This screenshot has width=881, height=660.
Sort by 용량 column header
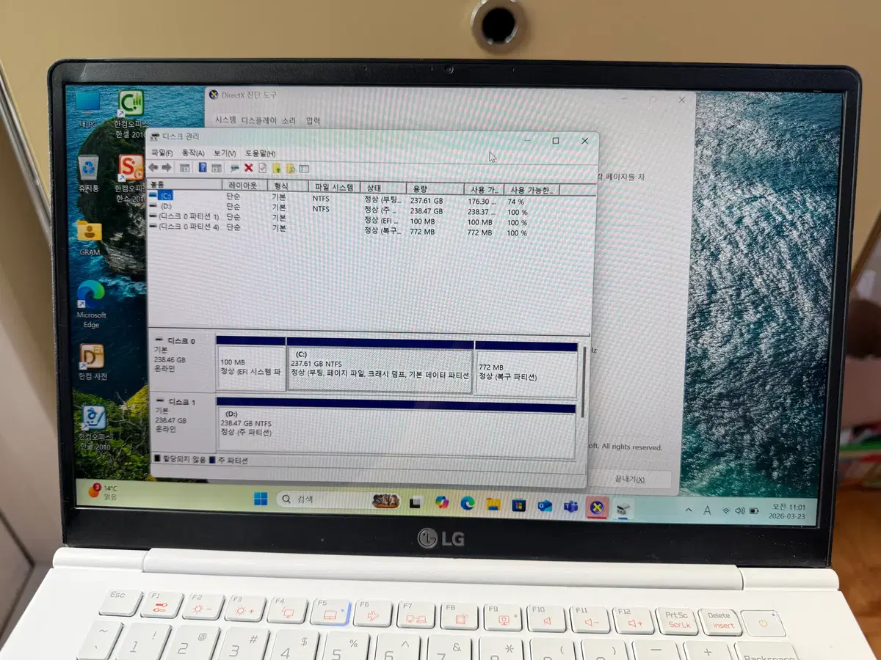(435, 188)
